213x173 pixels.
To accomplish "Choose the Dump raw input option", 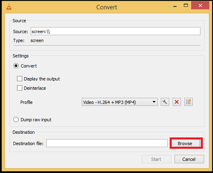I will (16, 120).
